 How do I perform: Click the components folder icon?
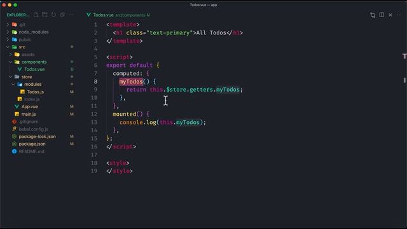tap(17, 62)
